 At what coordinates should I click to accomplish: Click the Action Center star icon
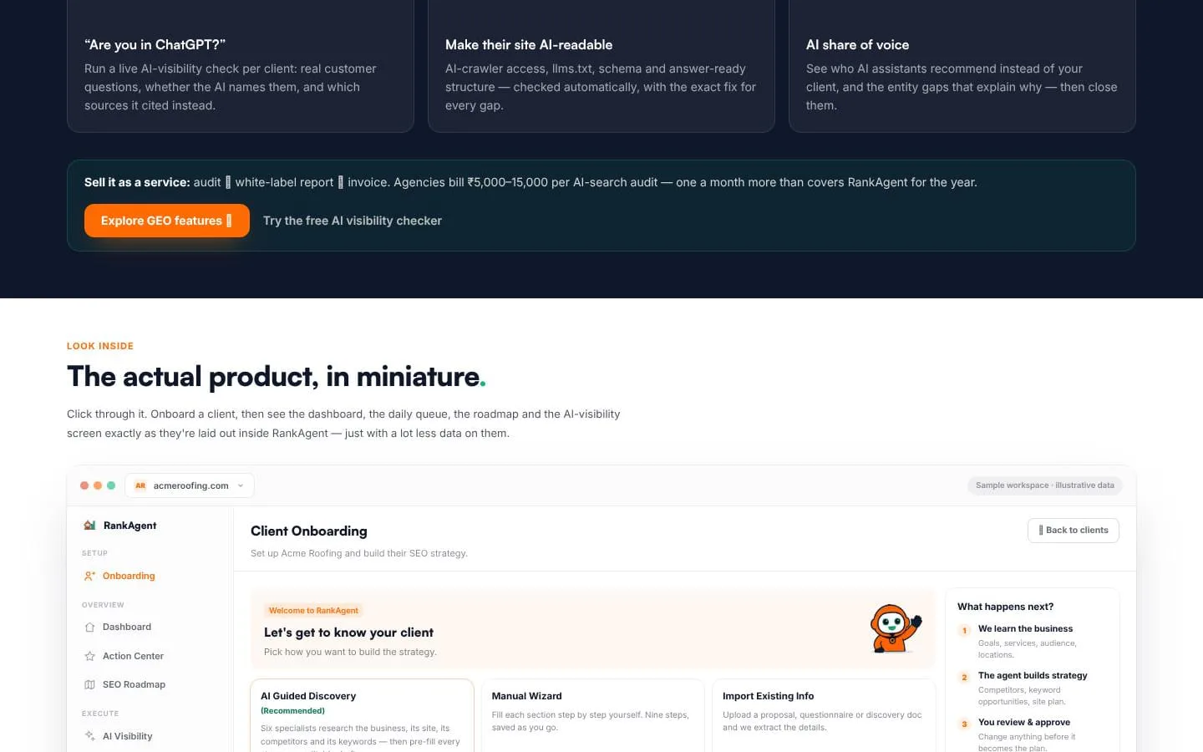point(89,656)
